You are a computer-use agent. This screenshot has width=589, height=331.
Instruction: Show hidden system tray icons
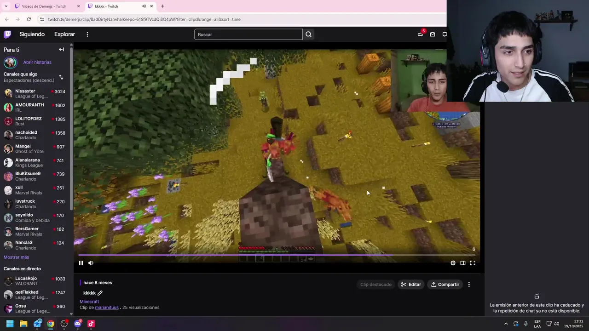(506, 324)
